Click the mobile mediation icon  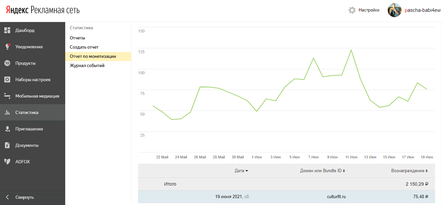[x=7, y=96]
